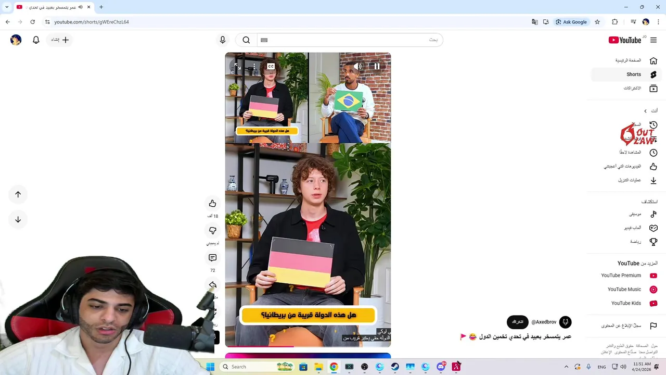Open the Translate page icon in address bar
The height and width of the screenshot is (375, 666).
534,22
